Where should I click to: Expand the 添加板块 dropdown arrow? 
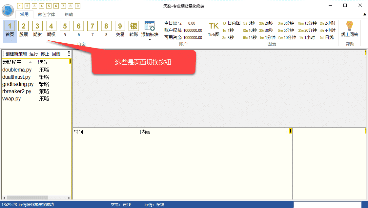click(x=150, y=40)
